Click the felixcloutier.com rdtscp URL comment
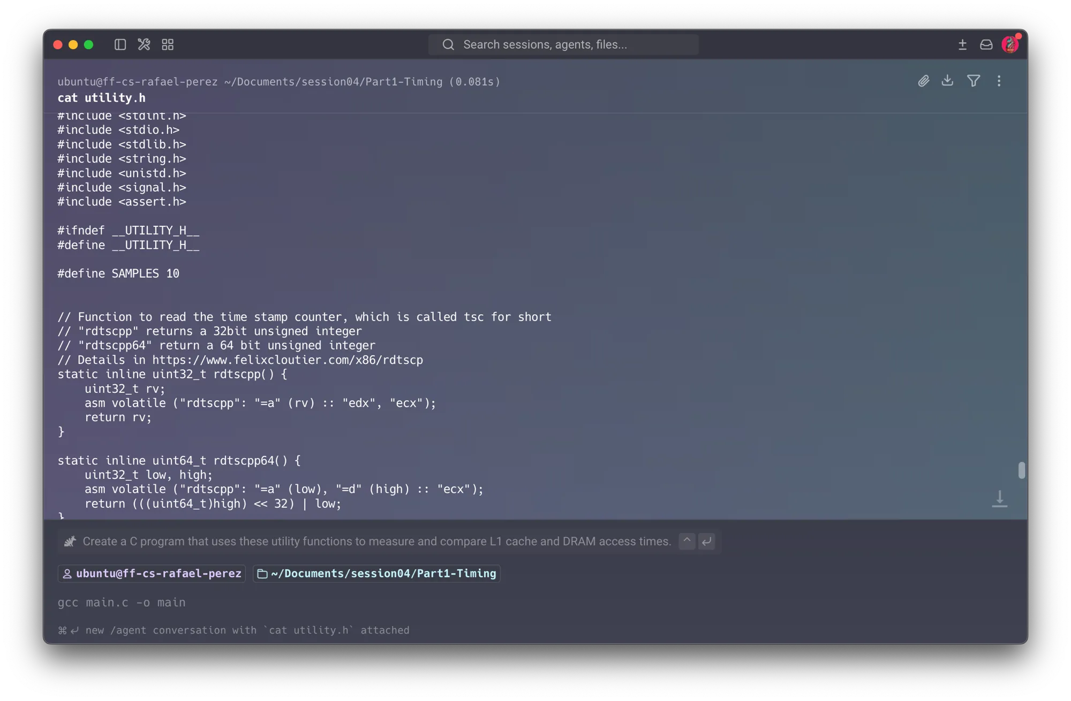Viewport: 1071px width, 701px height. (240, 360)
